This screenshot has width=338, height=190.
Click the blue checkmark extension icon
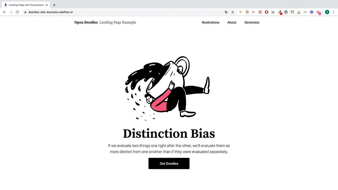(312, 12)
